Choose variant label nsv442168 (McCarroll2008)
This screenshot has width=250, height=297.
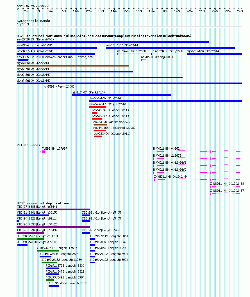tap(114, 128)
